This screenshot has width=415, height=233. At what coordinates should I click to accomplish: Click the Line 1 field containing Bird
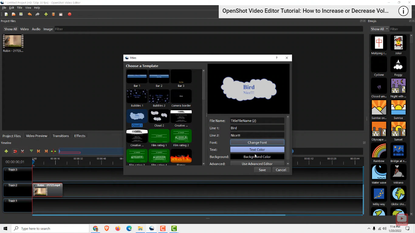pyautogui.click(x=257, y=128)
